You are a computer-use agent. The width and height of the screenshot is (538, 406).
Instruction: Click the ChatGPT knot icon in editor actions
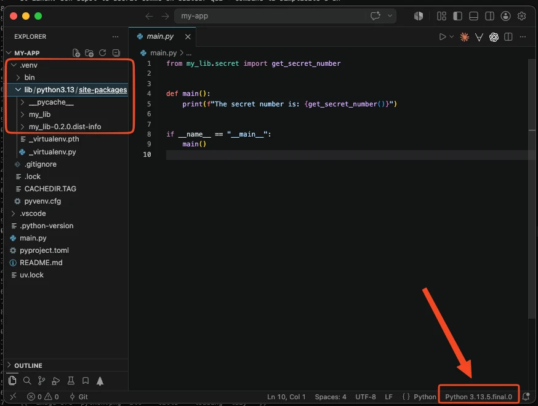(x=494, y=37)
